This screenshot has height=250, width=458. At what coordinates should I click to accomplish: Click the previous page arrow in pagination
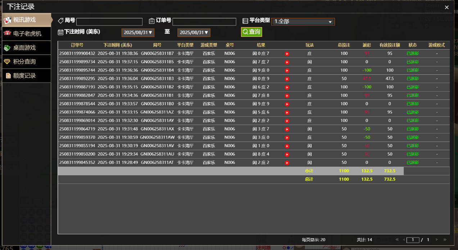404,240
